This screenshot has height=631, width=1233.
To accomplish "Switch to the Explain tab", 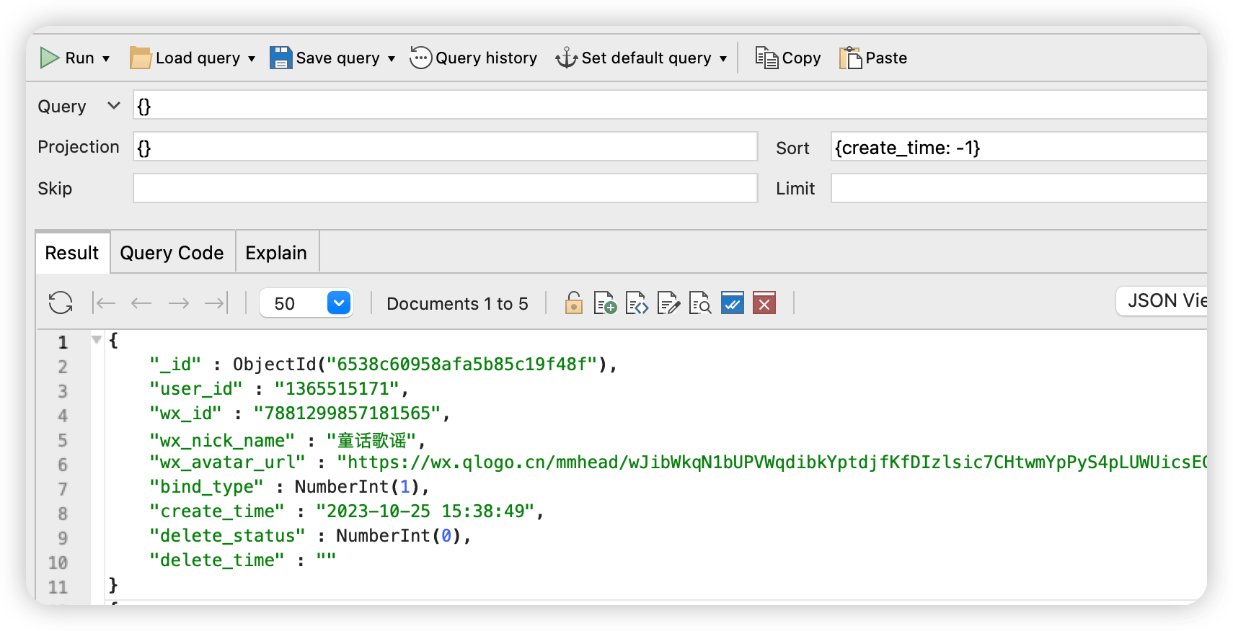I will pyautogui.click(x=276, y=253).
